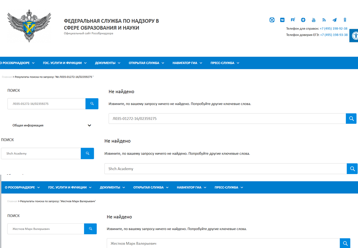Screen dimensions: 358x248
Task: Click the chevron after О Рособрнадзоре in the top menu bar
Action: 33,63
